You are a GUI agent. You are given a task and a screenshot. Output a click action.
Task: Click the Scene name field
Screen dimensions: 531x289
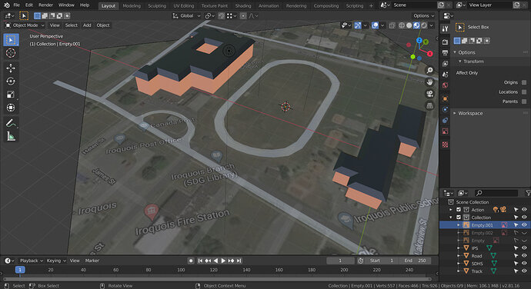coord(413,5)
